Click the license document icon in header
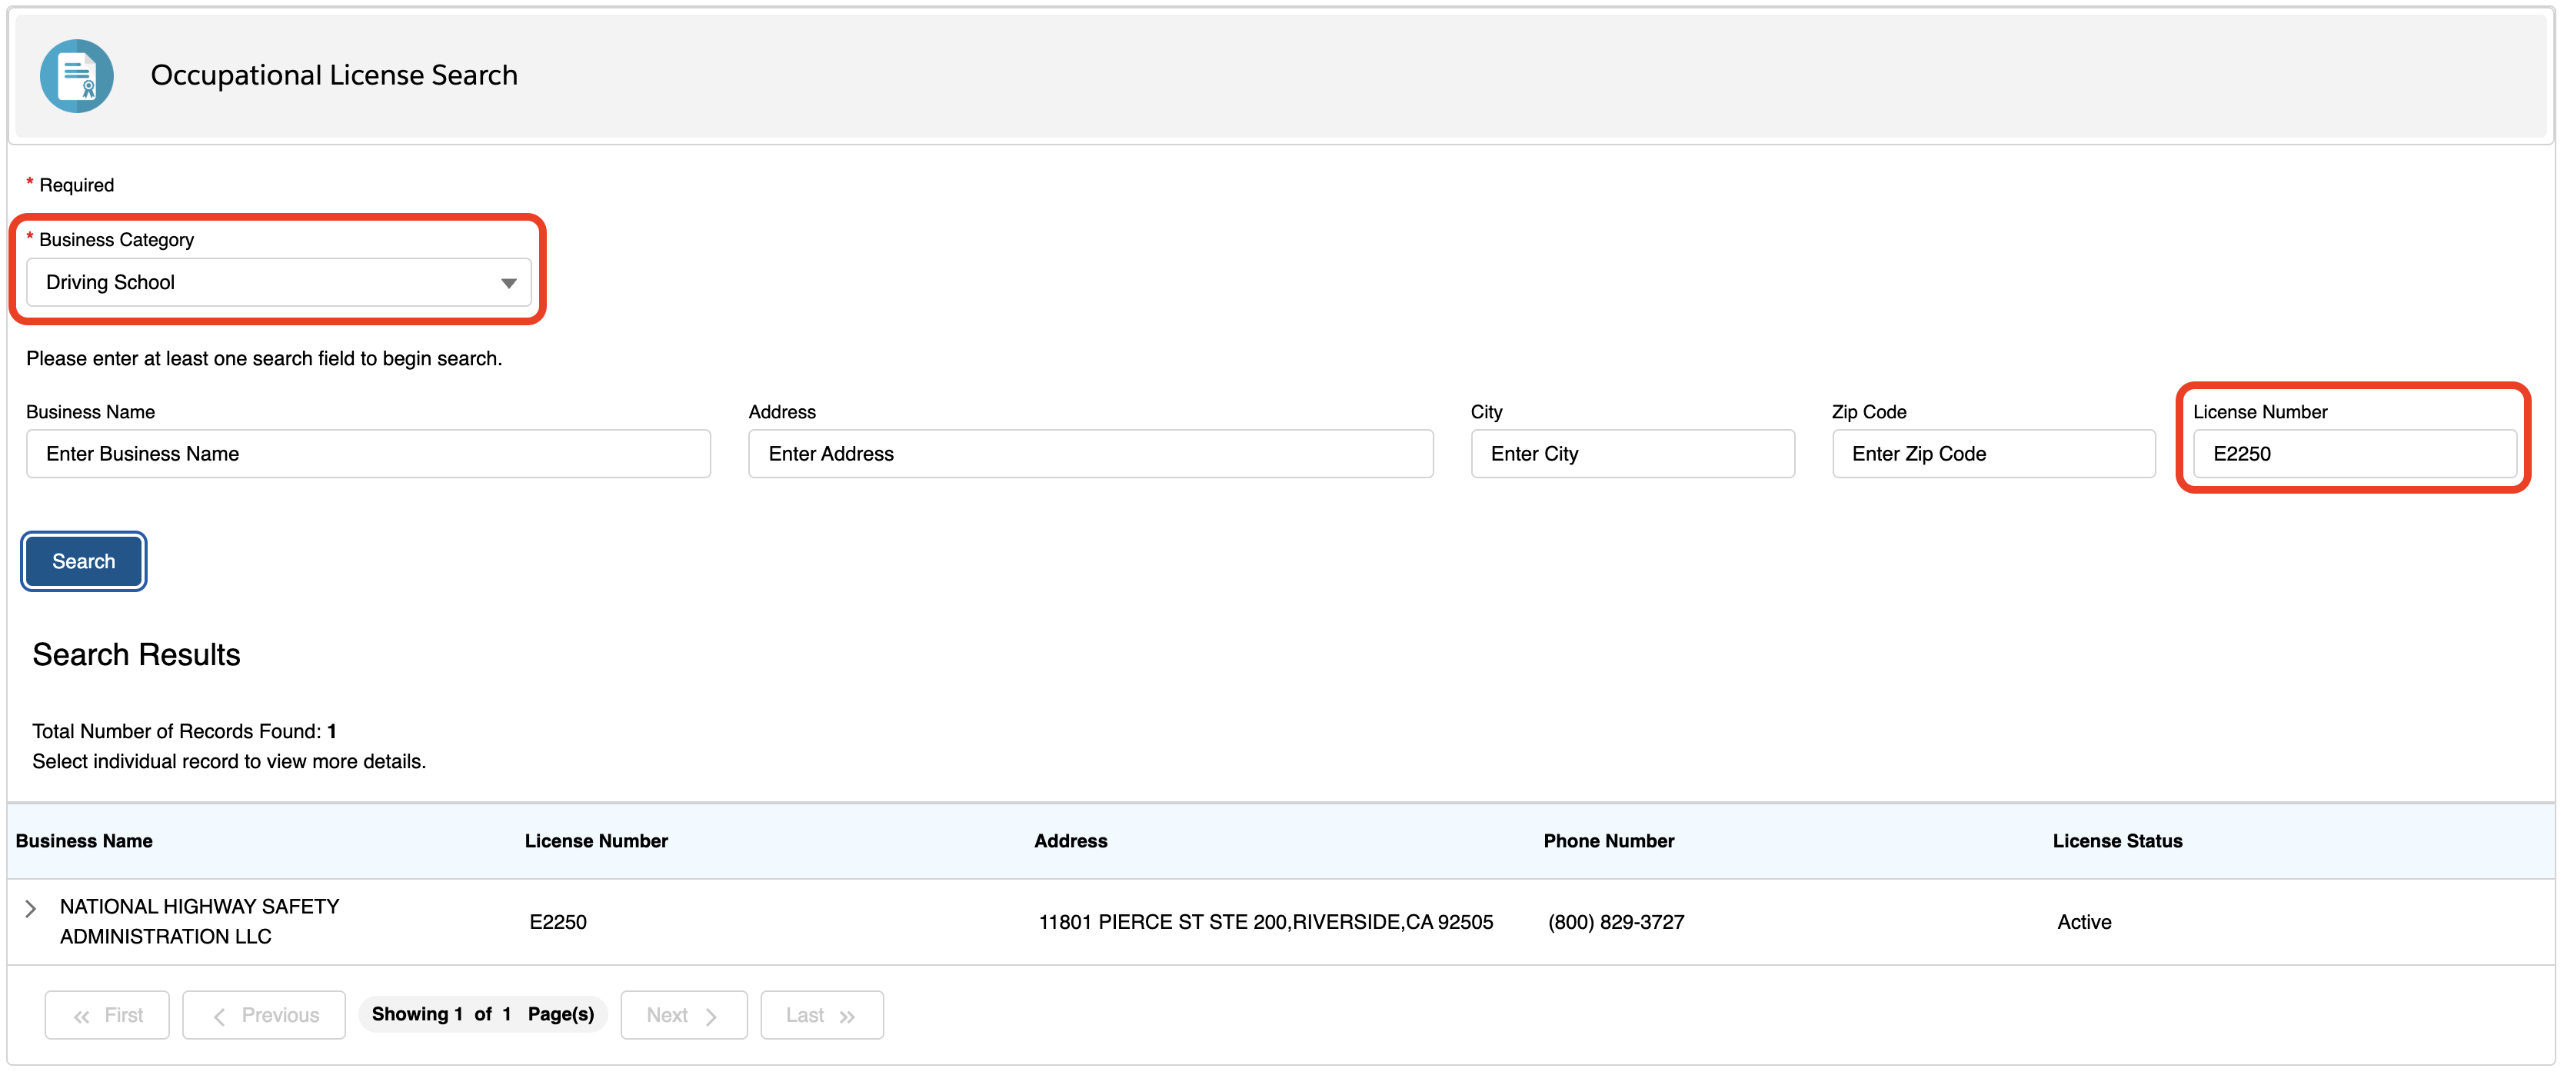Screen dimensions: 2564x1075 pos(77,75)
